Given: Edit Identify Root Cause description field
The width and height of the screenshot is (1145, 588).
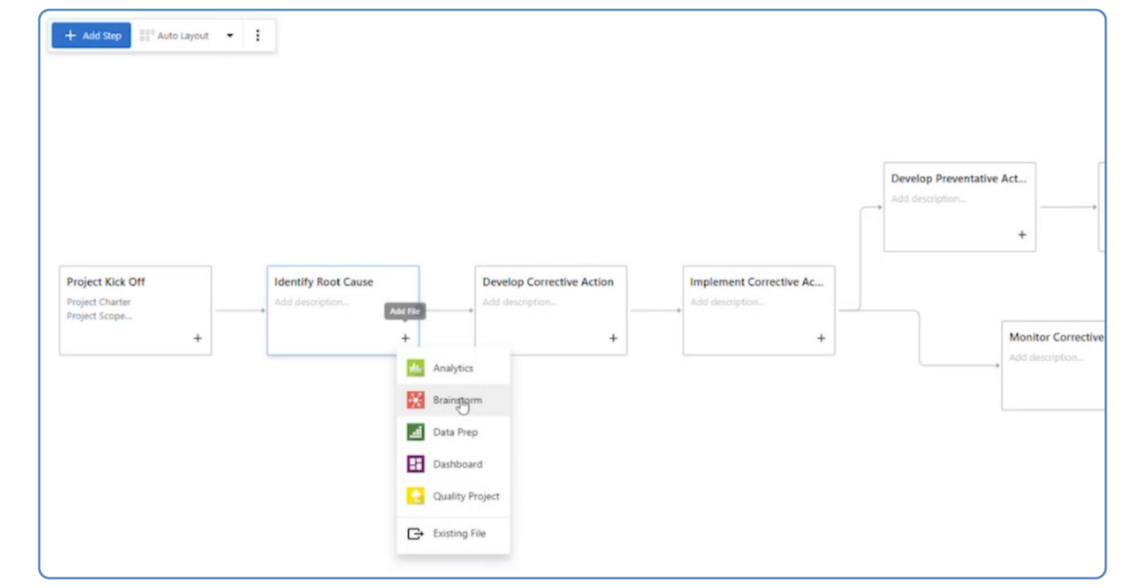Looking at the screenshot, I should tap(312, 302).
